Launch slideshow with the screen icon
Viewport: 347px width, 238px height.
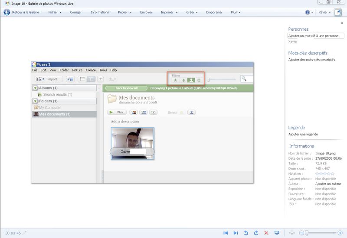277,233
